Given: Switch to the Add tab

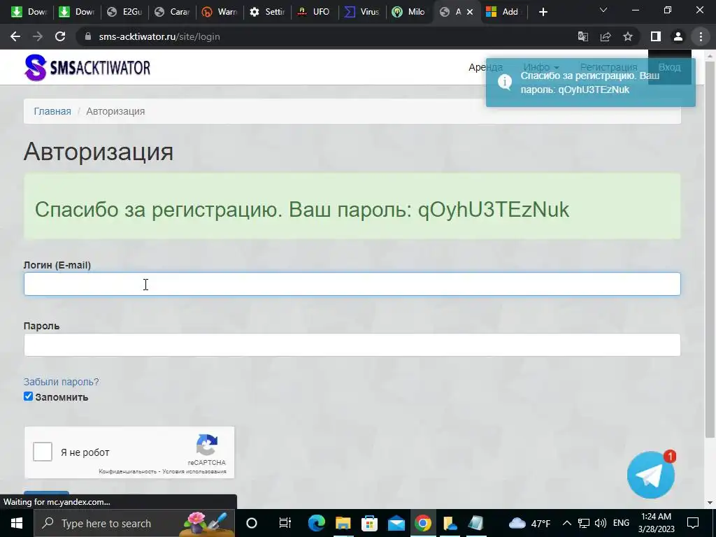Looking at the screenshot, I should (504, 12).
